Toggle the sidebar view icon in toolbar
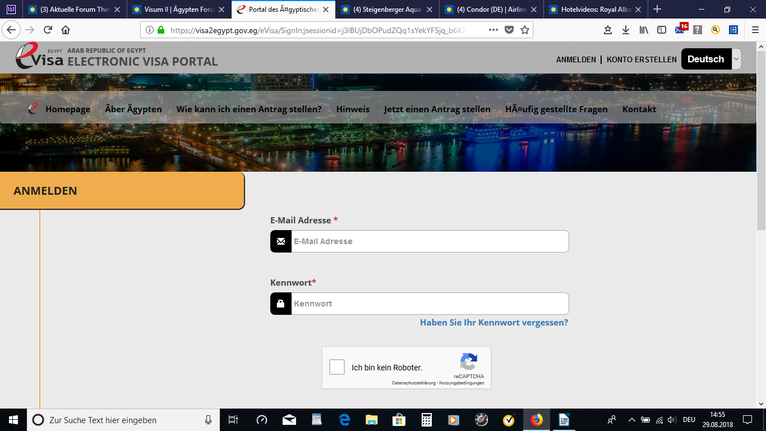 662,30
